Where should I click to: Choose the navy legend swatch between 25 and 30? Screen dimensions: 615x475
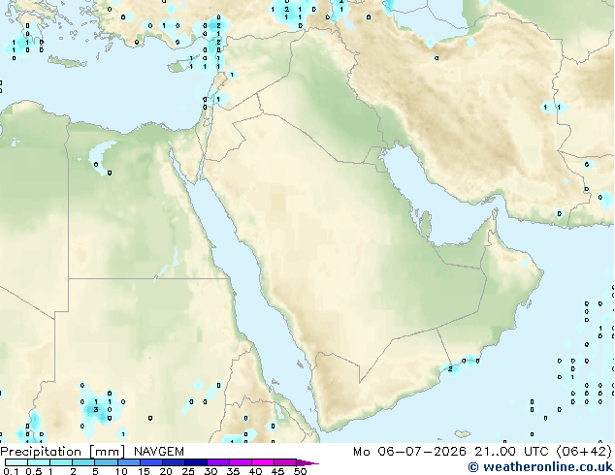click(195, 462)
